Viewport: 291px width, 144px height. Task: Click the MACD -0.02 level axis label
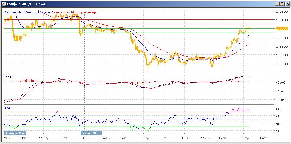280,100
